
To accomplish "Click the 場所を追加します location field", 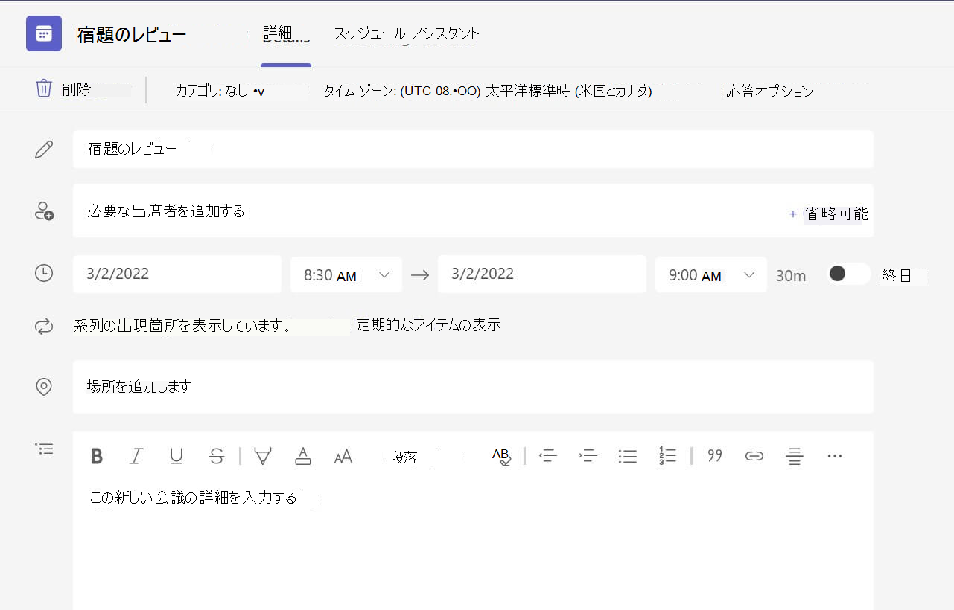I will click(x=473, y=387).
